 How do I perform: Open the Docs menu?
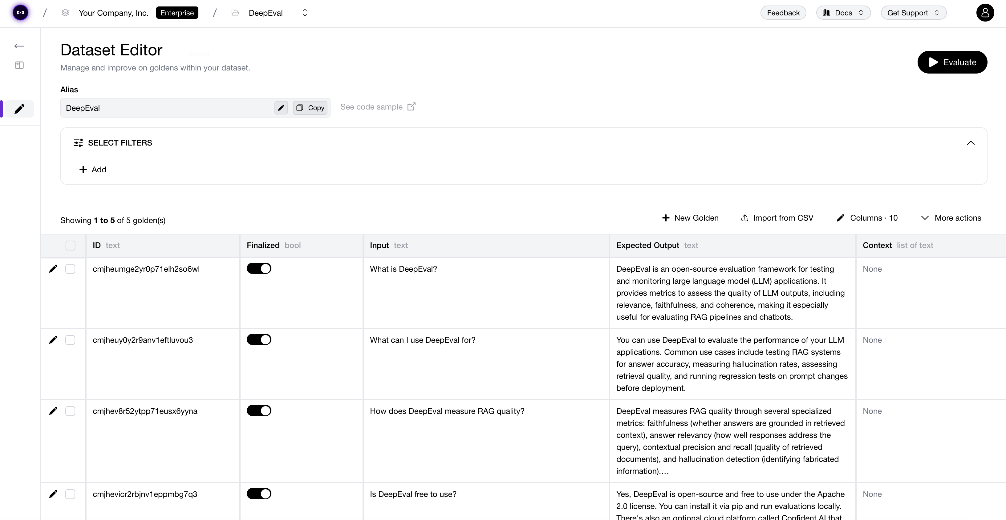tap(843, 13)
